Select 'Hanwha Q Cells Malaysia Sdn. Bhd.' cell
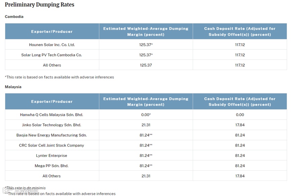 click(51, 115)
